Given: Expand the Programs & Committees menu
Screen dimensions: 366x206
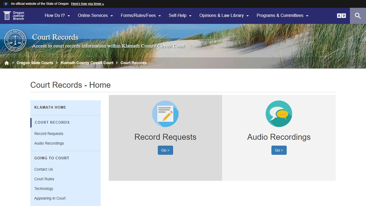Looking at the screenshot, I should 282,16.
